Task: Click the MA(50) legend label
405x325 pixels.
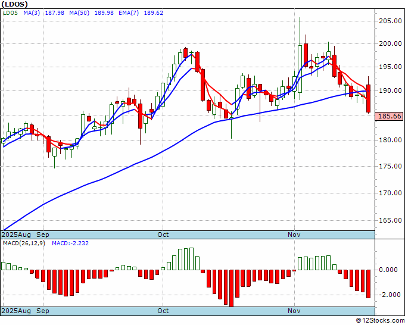Action: [79, 12]
